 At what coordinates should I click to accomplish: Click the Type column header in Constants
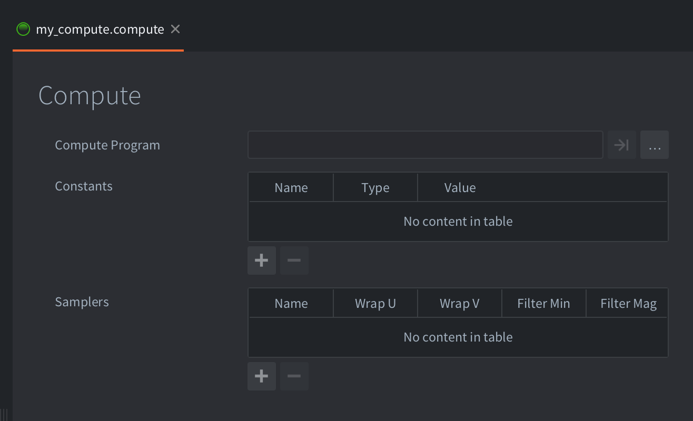[x=375, y=188]
